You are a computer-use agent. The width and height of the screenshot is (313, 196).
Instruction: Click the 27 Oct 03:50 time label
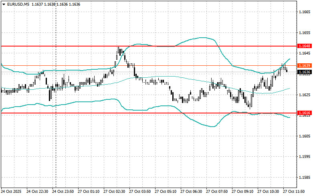140,192
